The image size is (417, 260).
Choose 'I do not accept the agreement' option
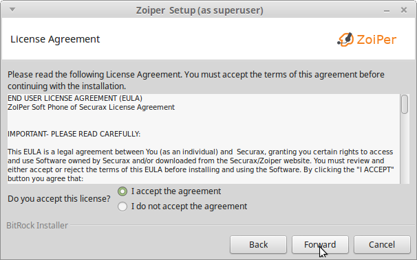click(x=122, y=206)
